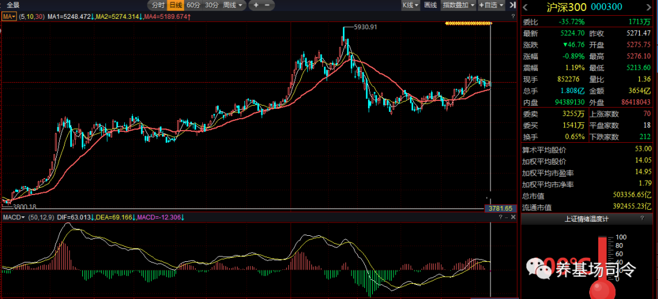Select the 60分 timeframe
Screen dimensions: 658x299
193,5
